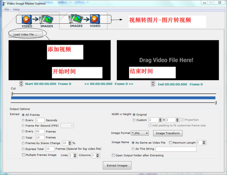Adjust the Maximum Length spinner arrows
The height and width of the screenshot is (175, 227).
point(205,142)
